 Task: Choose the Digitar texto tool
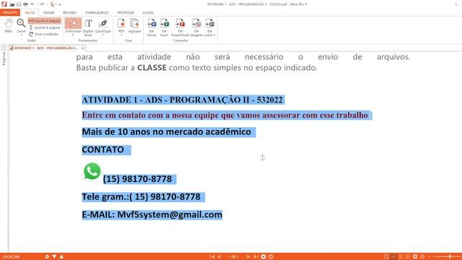click(88, 27)
